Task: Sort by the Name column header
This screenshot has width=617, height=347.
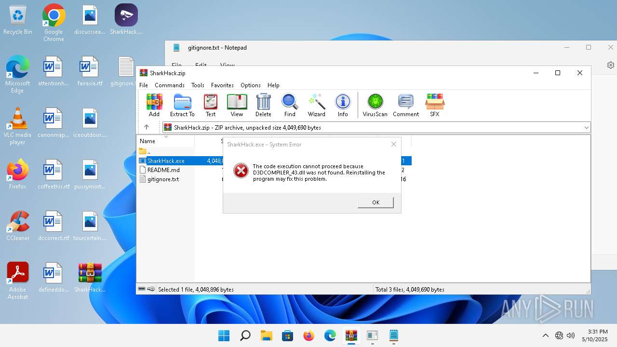Action: point(166,141)
